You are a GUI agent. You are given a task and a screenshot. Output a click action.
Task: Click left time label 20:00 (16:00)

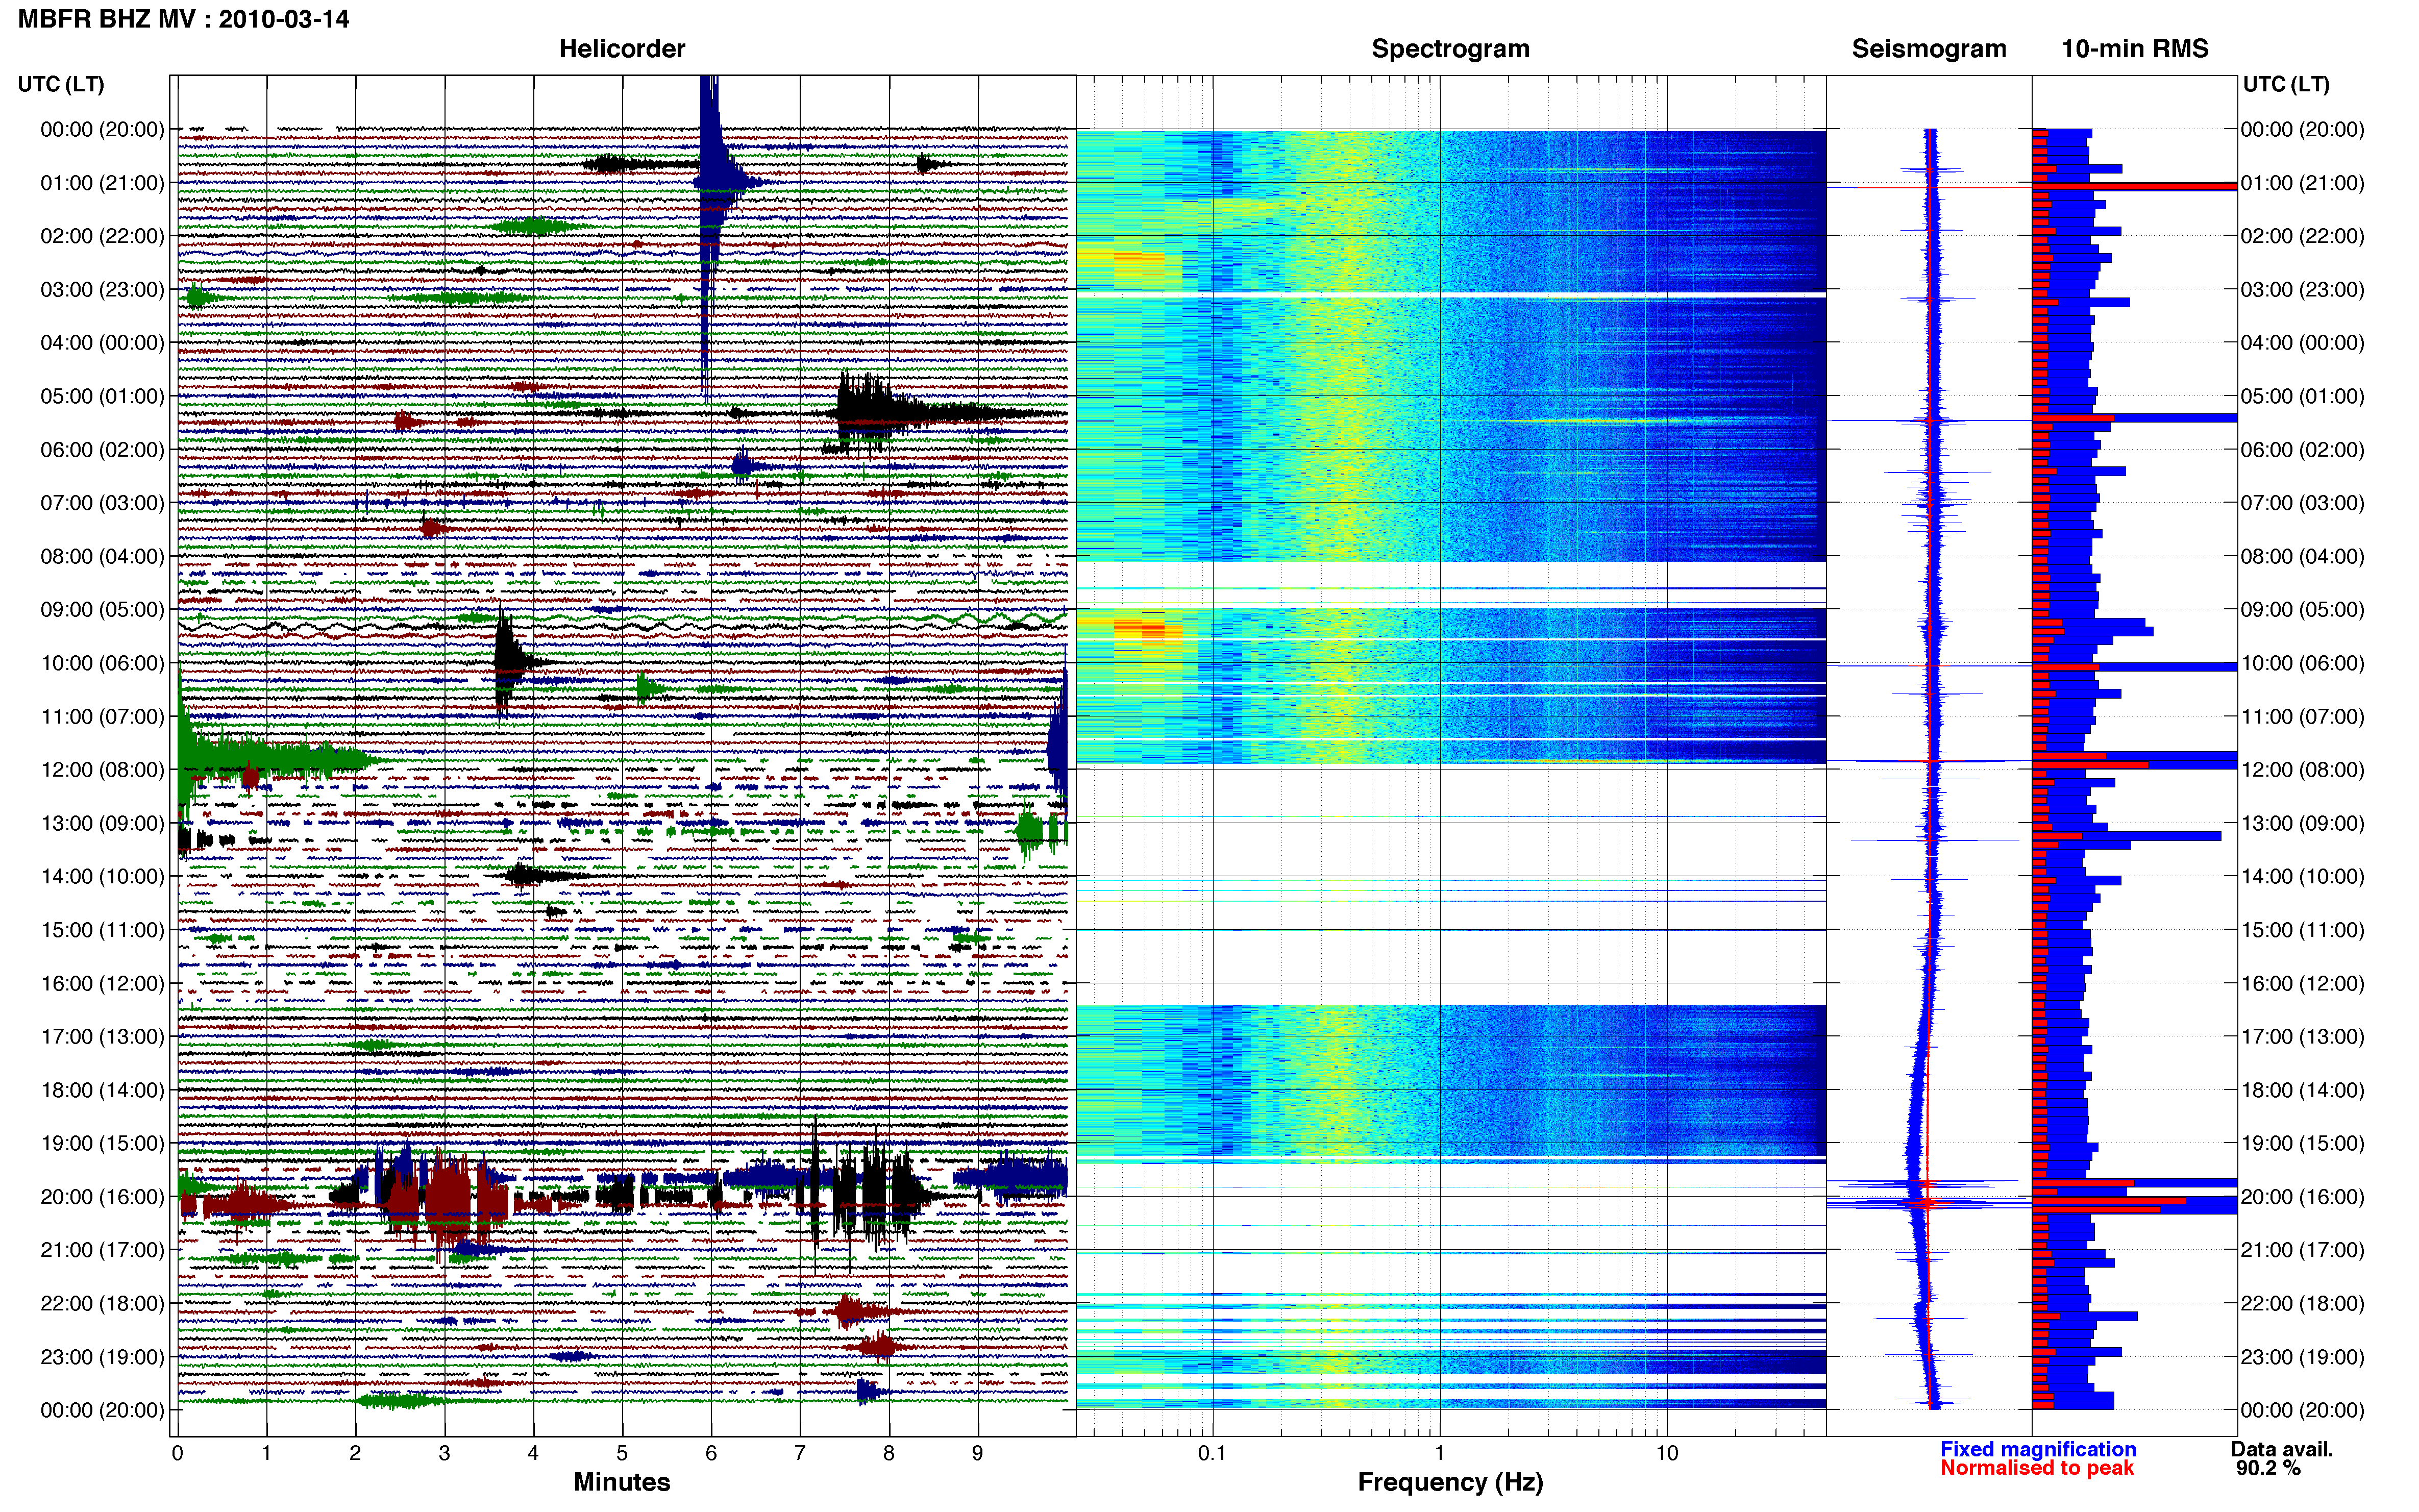[103, 1197]
